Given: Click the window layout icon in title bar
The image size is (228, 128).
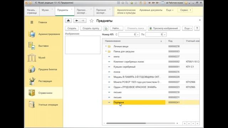Looking at the screenshot, I should (163, 3).
